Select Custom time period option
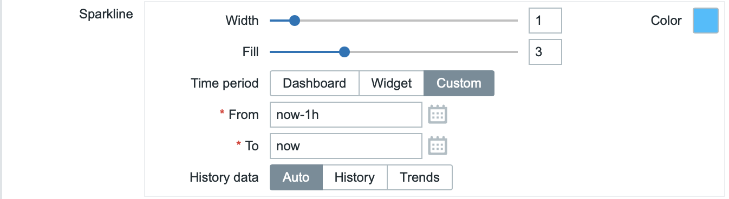The height and width of the screenshot is (199, 729). click(x=459, y=83)
